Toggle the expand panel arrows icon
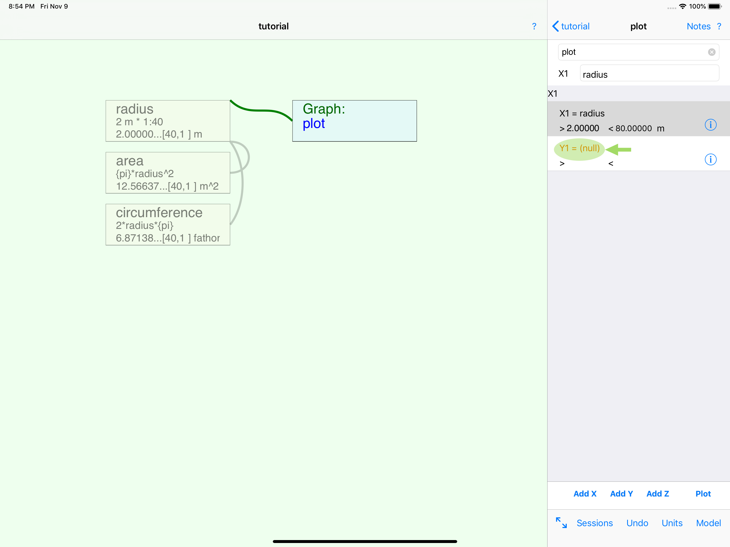The image size is (730, 547). pyautogui.click(x=561, y=523)
